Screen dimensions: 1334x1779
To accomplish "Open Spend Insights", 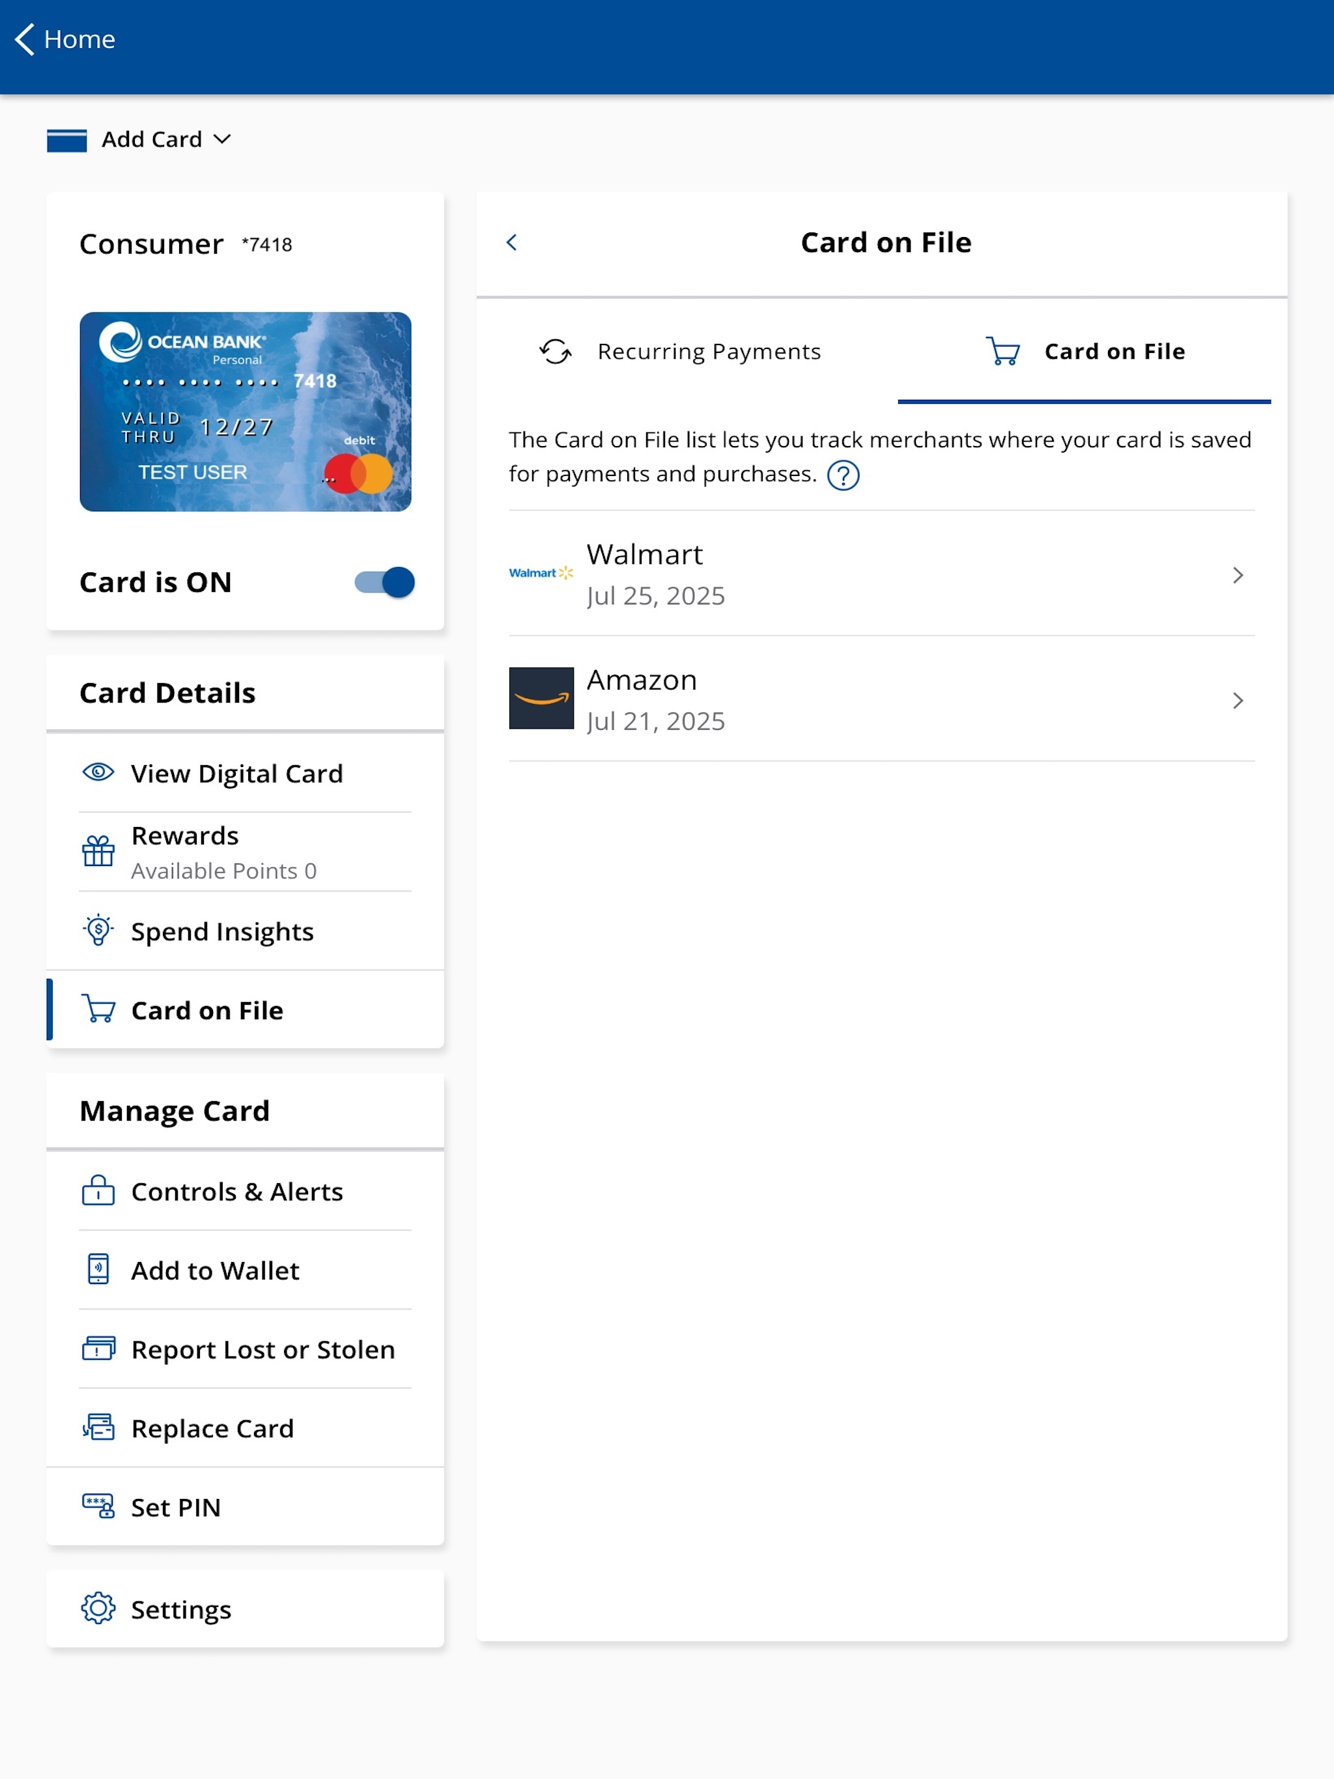I will pyautogui.click(x=246, y=931).
